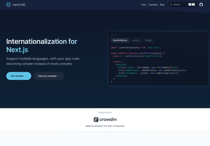The image size is (210, 146).
Task: Click the t('membership') code line
Action: coord(152,70)
